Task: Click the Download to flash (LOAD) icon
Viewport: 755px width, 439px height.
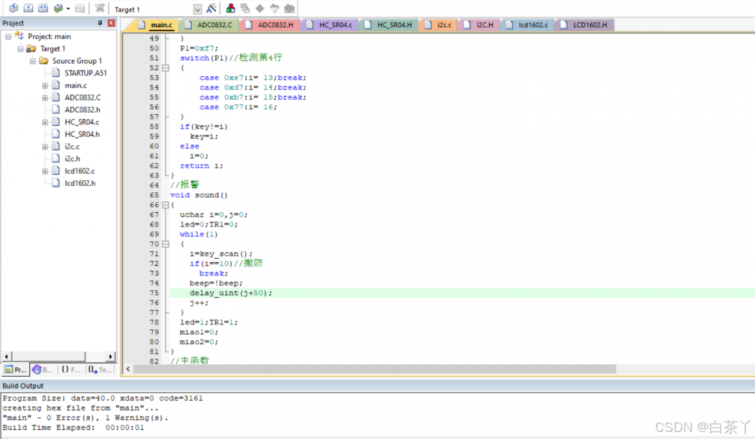Action: [x=100, y=8]
